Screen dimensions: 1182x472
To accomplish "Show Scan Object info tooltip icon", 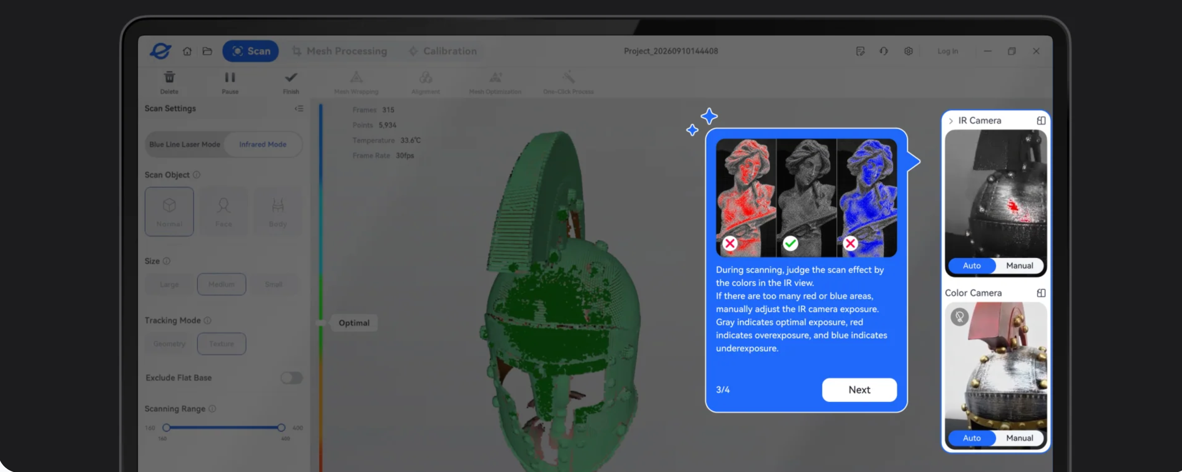I will click(197, 175).
